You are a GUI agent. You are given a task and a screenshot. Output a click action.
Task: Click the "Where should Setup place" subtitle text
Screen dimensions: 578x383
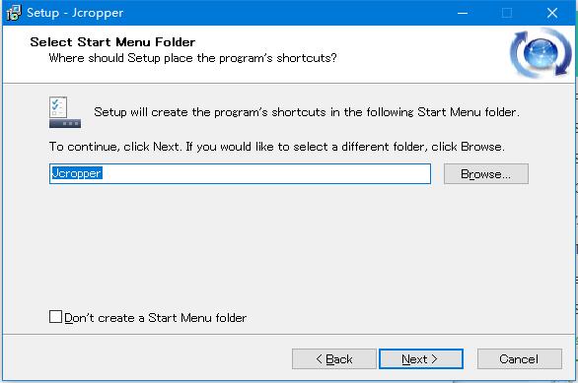pos(192,58)
